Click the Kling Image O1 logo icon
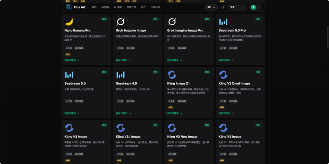Viewport: 329px width, 164px height. tap(172, 75)
